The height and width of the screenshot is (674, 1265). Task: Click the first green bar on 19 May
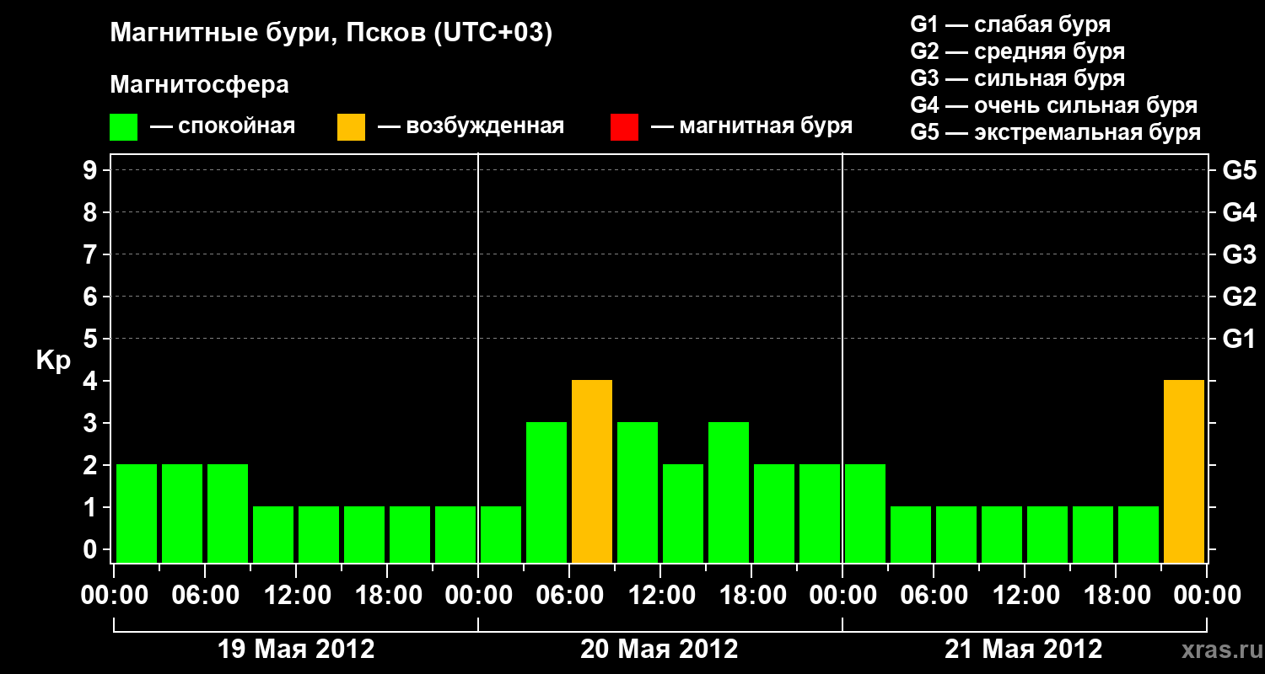pyautogui.click(x=137, y=513)
